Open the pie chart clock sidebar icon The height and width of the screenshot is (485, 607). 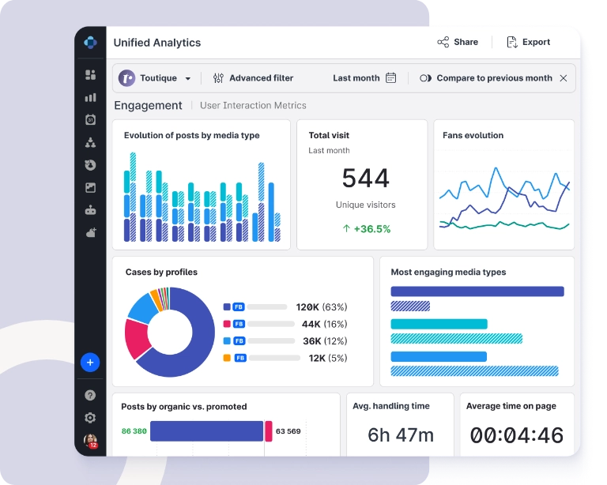tap(90, 165)
